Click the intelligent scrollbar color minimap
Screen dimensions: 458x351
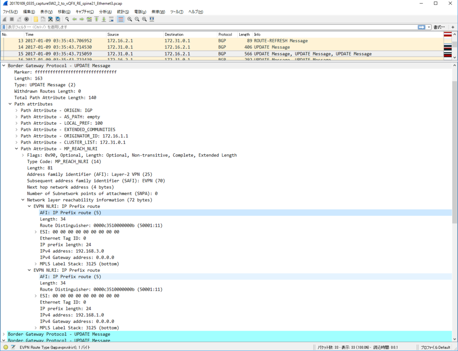click(x=448, y=46)
